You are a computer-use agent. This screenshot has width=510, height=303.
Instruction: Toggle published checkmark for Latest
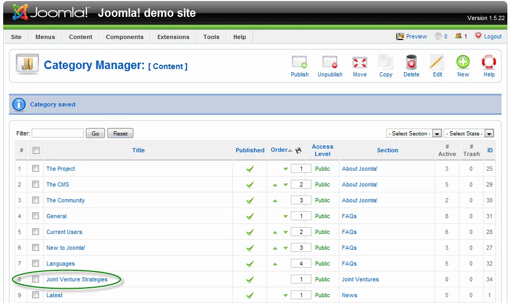pyautogui.click(x=250, y=295)
